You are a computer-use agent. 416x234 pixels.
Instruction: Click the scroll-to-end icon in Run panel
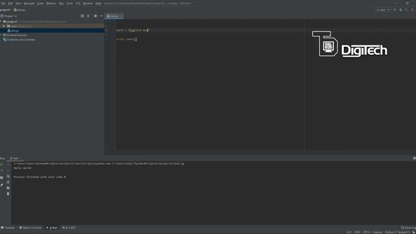point(8,182)
